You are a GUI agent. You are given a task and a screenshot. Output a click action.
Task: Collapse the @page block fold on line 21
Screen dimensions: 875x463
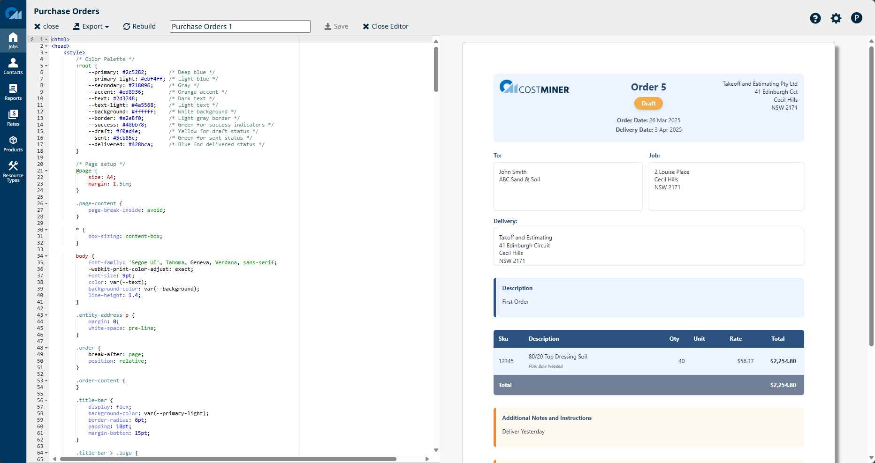tap(46, 171)
